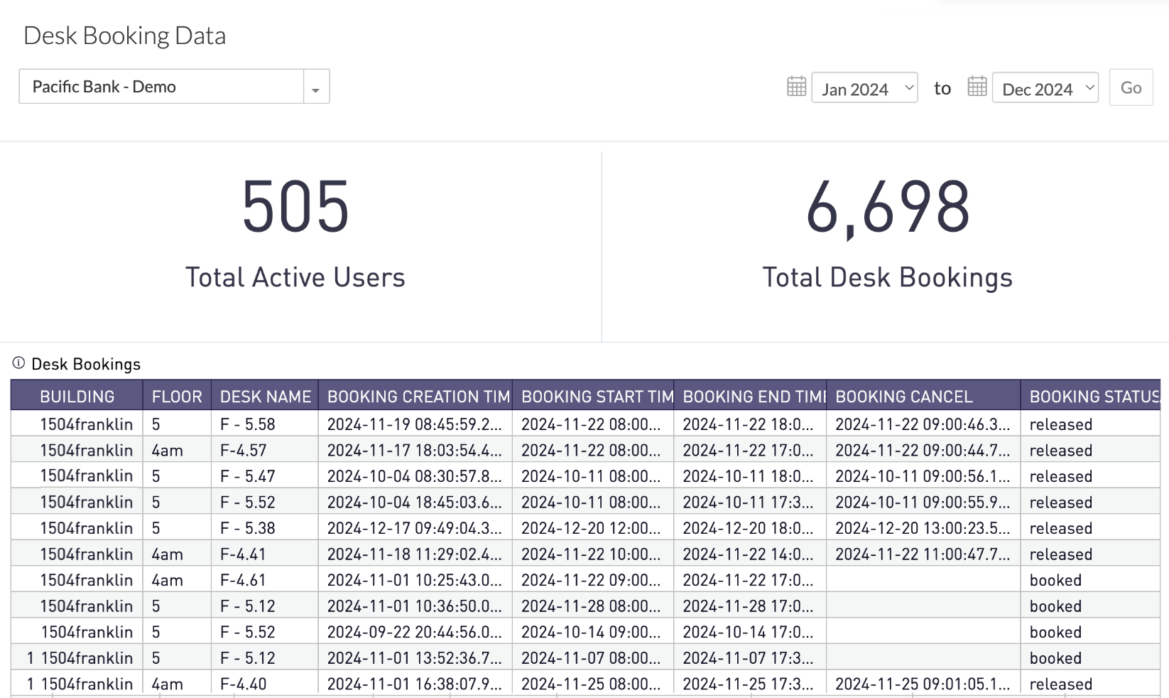Sort by the BUILDING column header
The image size is (1169, 698).
(x=77, y=397)
